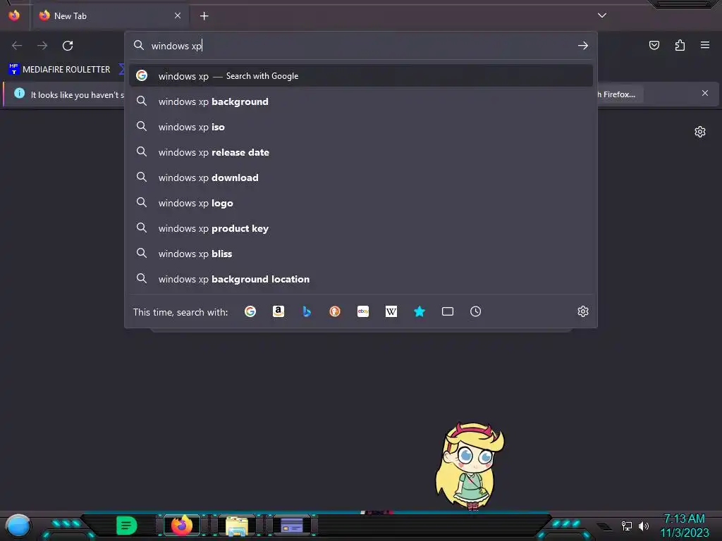Open the clock showing 7:13 AM
This screenshot has height=541, width=722.
click(684, 526)
